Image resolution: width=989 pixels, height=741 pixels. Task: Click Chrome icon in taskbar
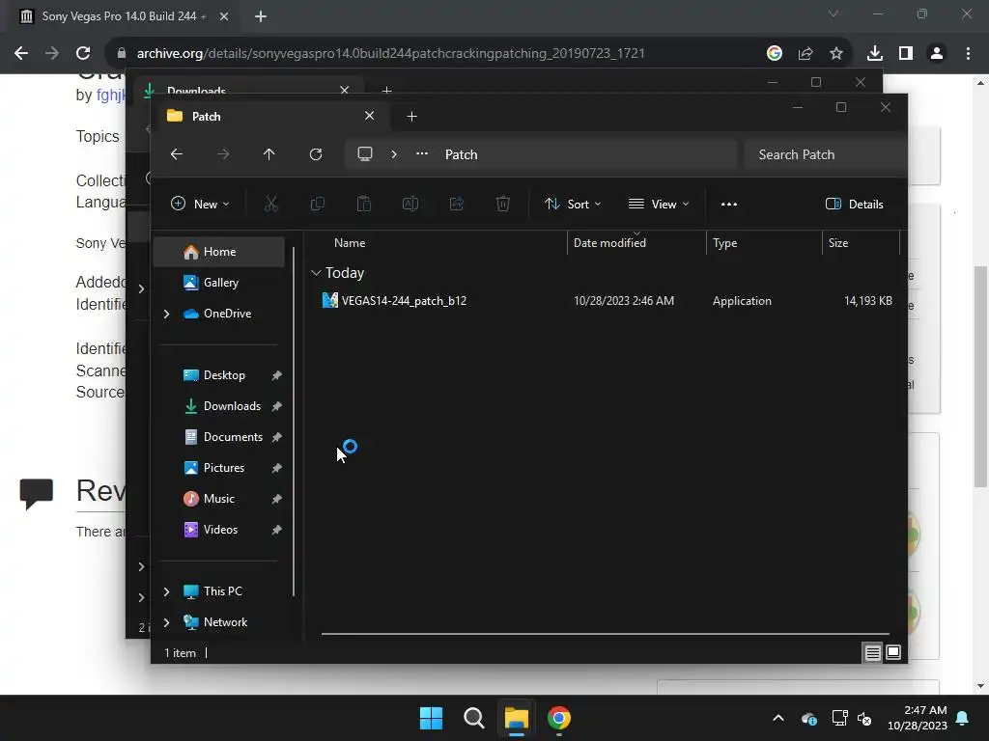(559, 718)
